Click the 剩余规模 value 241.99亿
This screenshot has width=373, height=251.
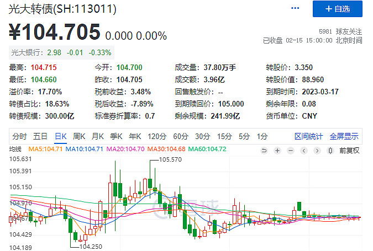pyautogui.click(x=225, y=116)
